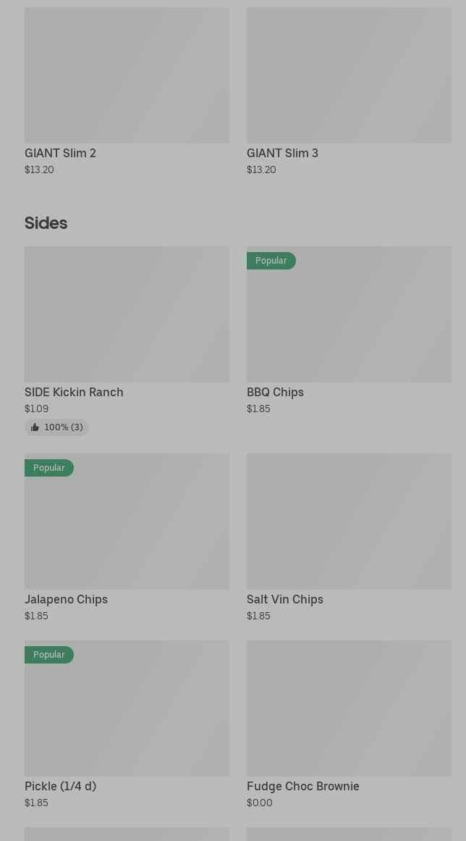Select the Salt Vin Chips image

coord(349,522)
